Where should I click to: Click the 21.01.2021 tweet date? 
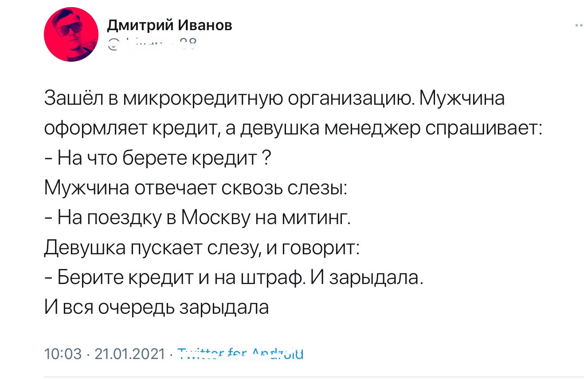(130, 354)
